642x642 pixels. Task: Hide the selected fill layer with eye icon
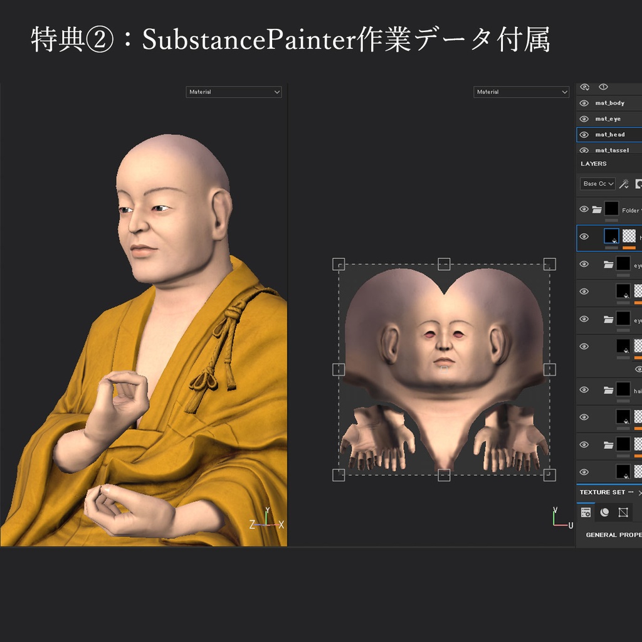tap(584, 237)
